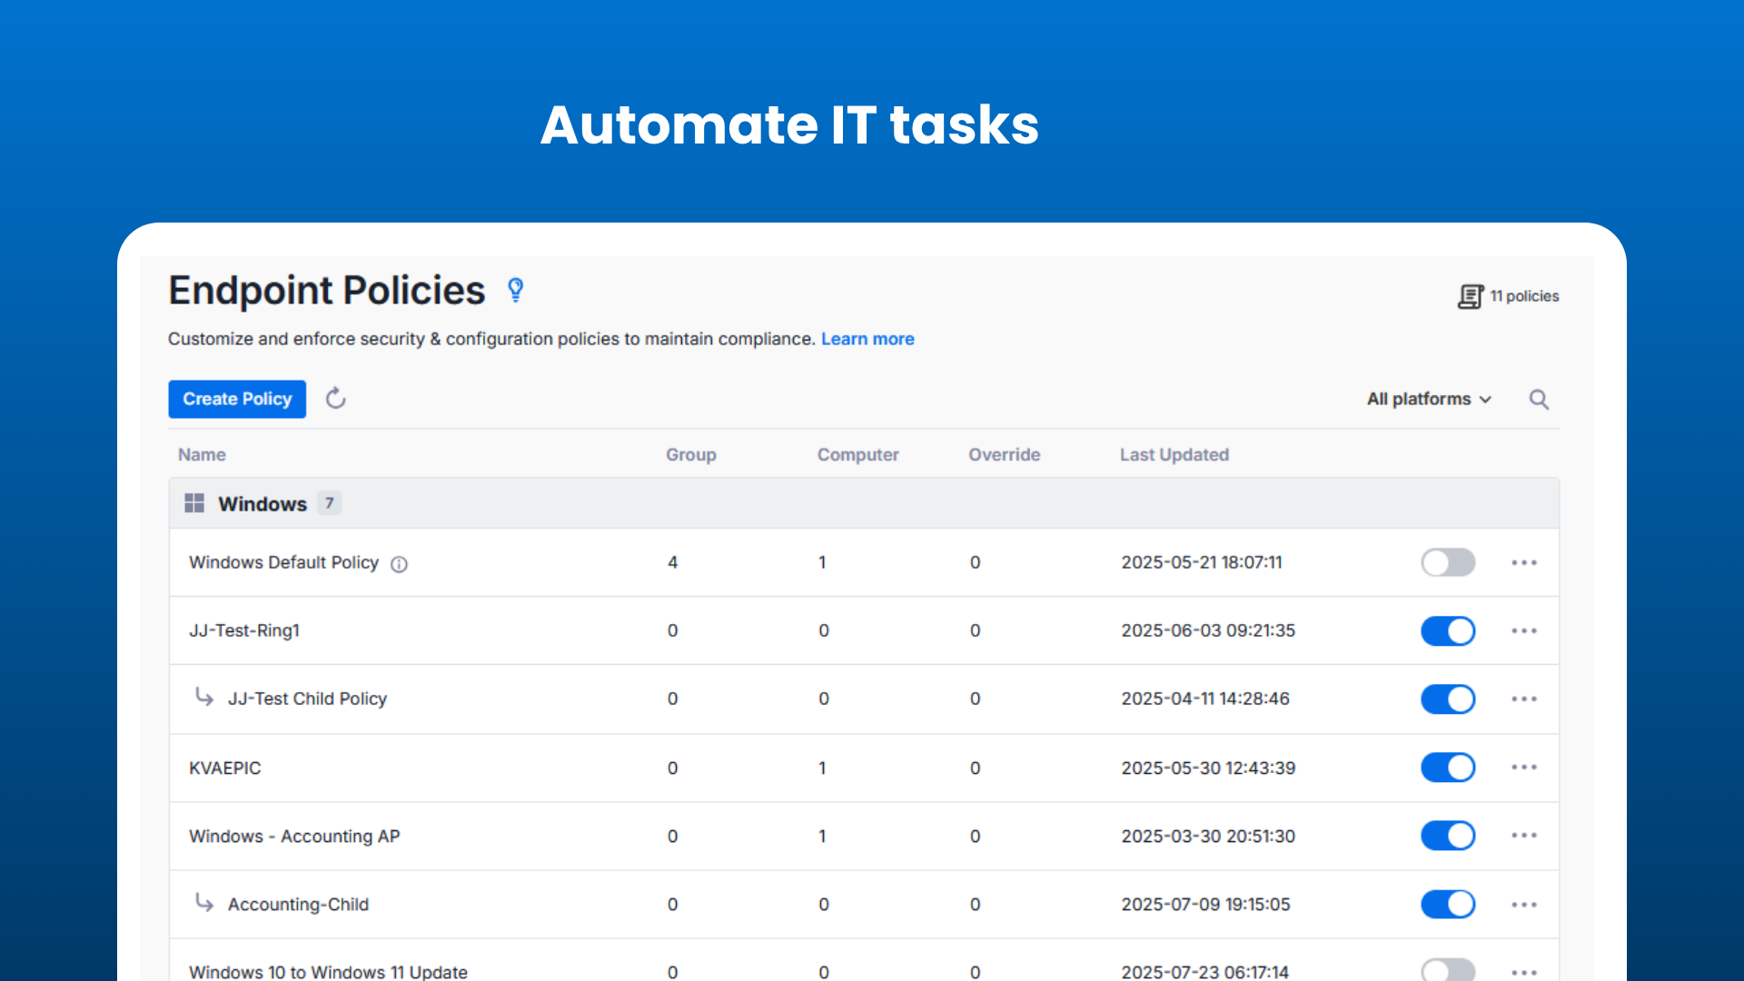Viewport: 1744px width, 981px height.
Task: Click the refresh icon next to Create Policy
Action: click(x=335, y=399)
